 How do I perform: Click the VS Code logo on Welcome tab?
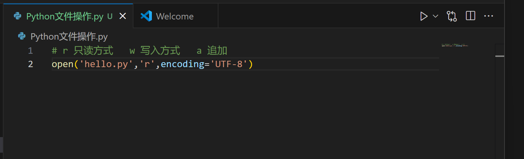click(146, 16)
